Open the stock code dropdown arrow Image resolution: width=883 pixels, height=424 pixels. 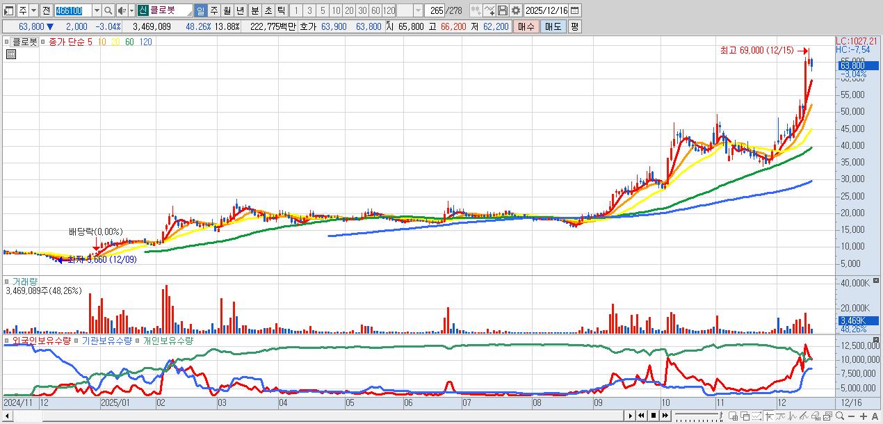coord(97,10)
